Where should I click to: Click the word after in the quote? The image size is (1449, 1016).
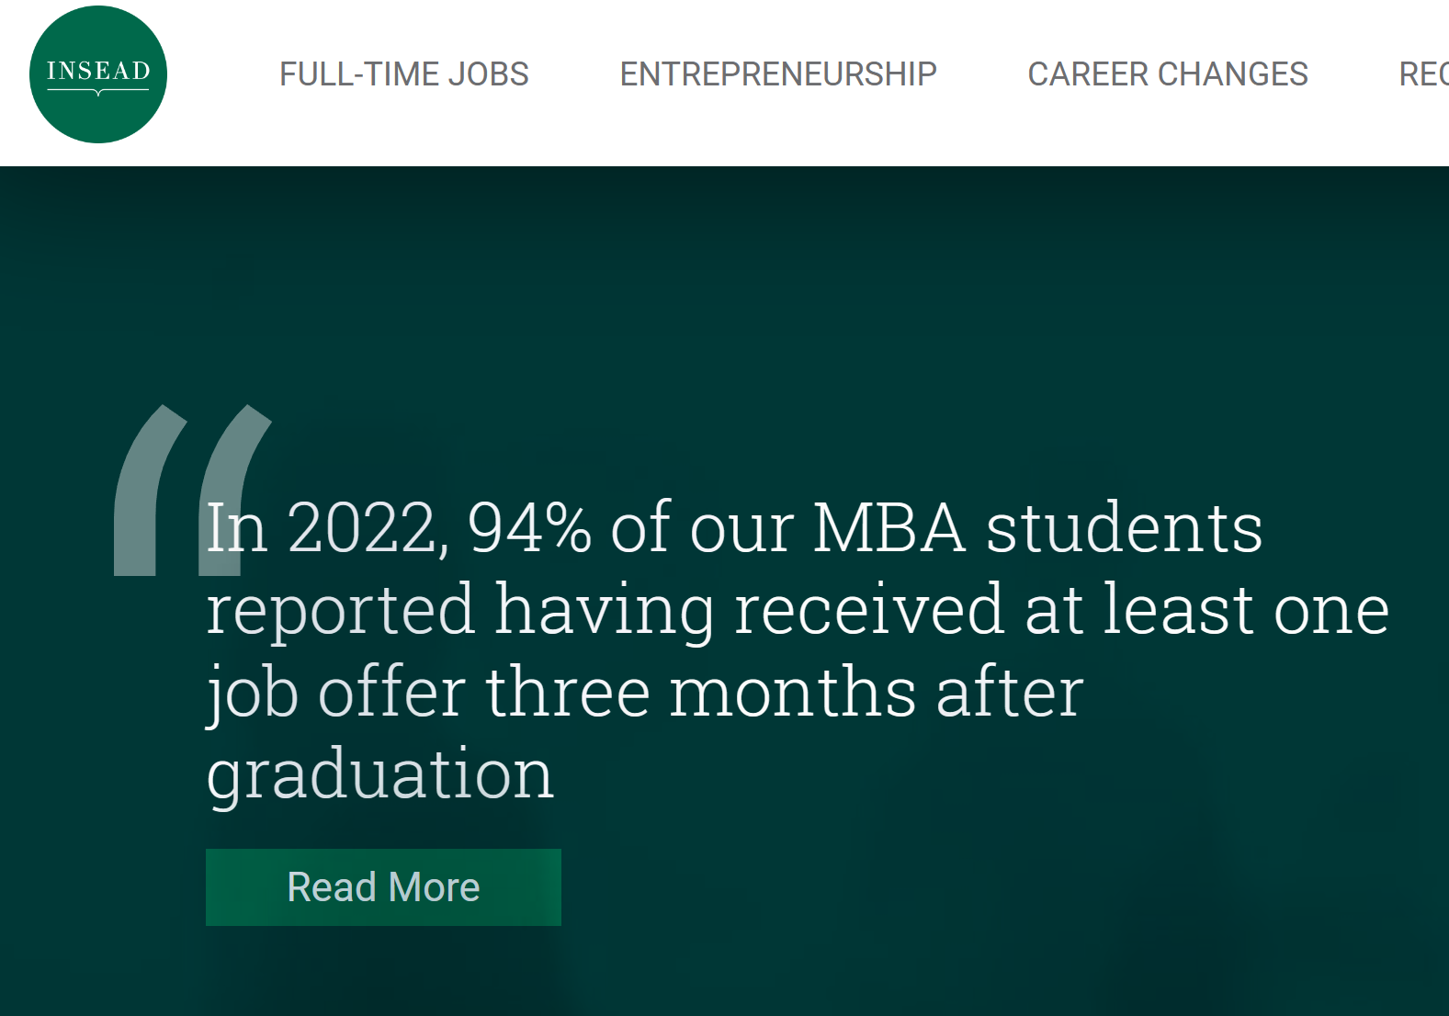pos(1010,693)
